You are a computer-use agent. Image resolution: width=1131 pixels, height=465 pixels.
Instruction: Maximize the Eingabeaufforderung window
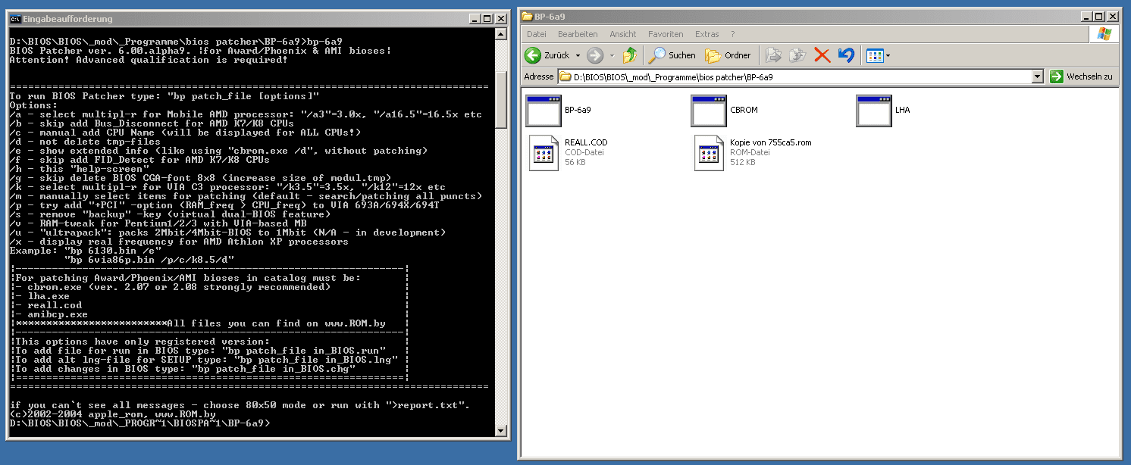click(x=487, y=19)
